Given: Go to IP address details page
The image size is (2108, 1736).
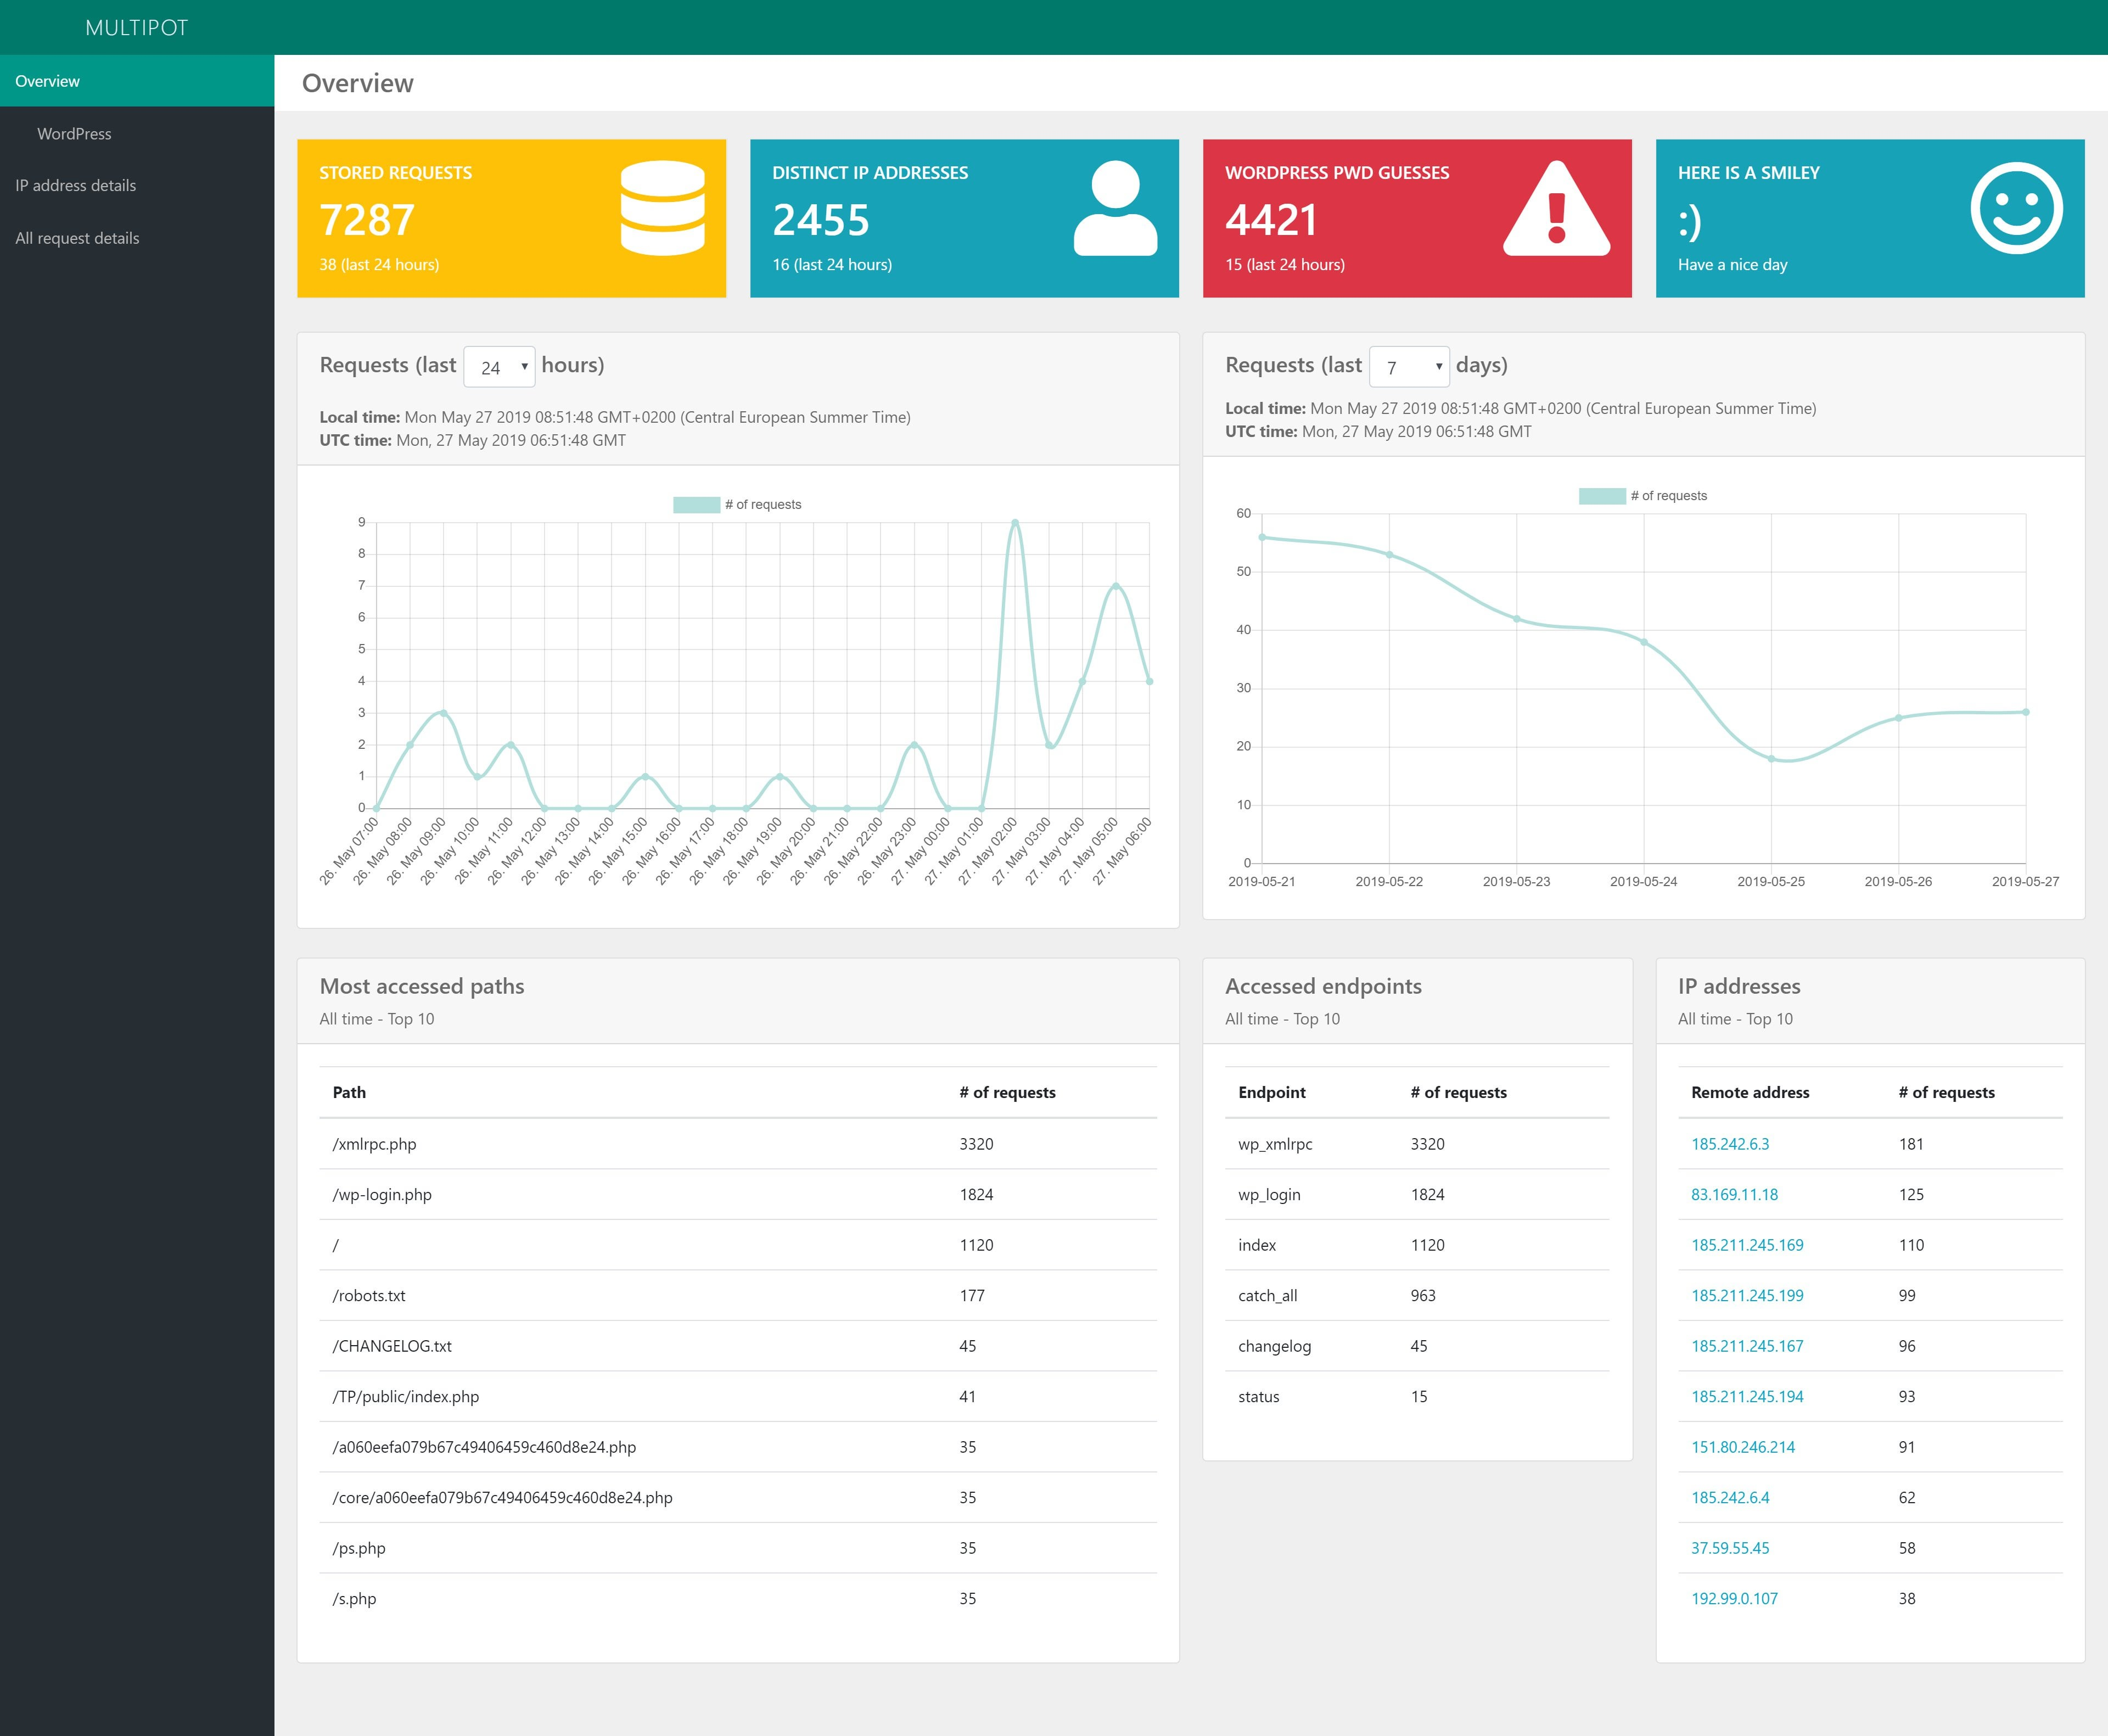Looking at the screenshot, I should pos(76,186).
